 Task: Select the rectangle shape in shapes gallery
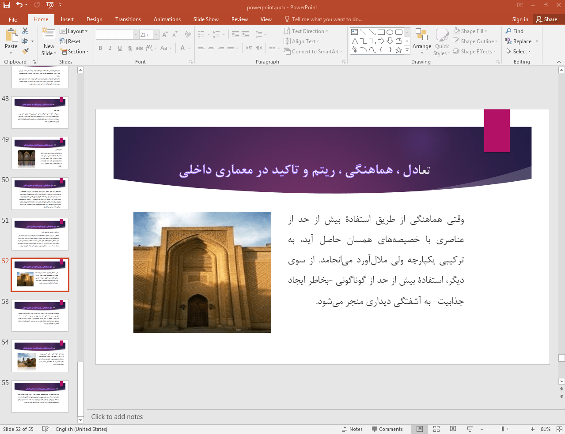[x=381, y=32]
